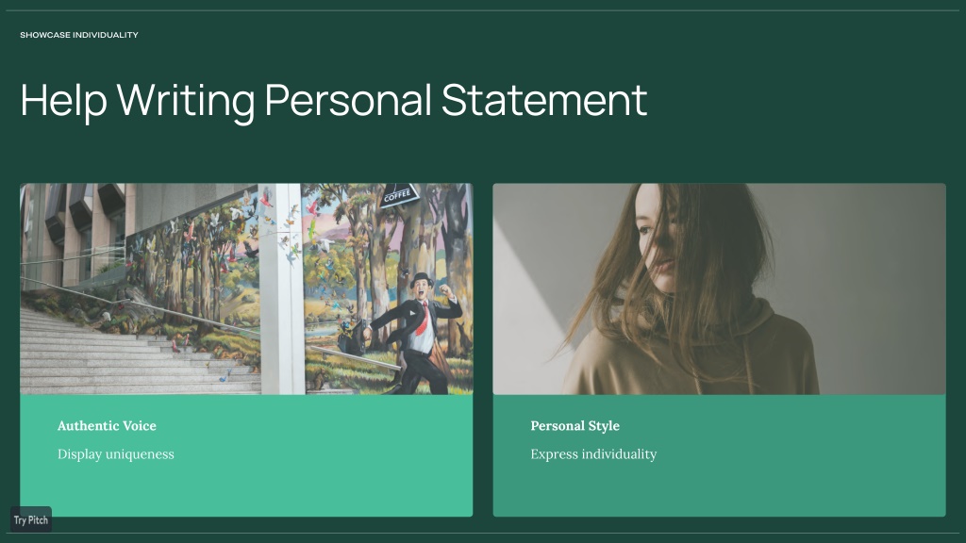Click the bottom divider line of the slide
The height and width of the screenshot is (543, 966).
click(x=483, y=534)
